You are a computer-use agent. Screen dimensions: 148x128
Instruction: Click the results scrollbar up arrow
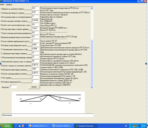[92, 8]
